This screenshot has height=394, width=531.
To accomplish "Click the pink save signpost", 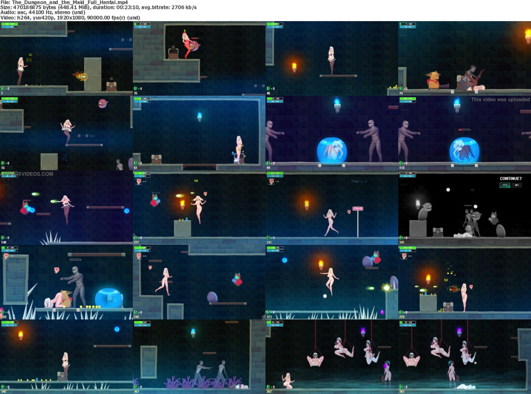I will point(357,221).
